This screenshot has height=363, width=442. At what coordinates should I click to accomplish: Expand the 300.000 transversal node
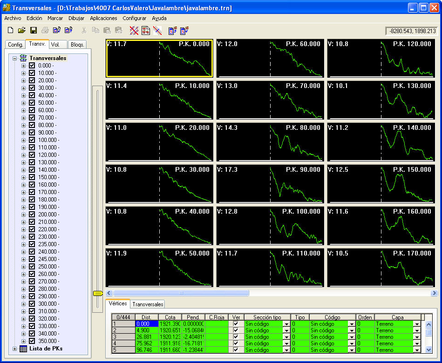[23, 304]
